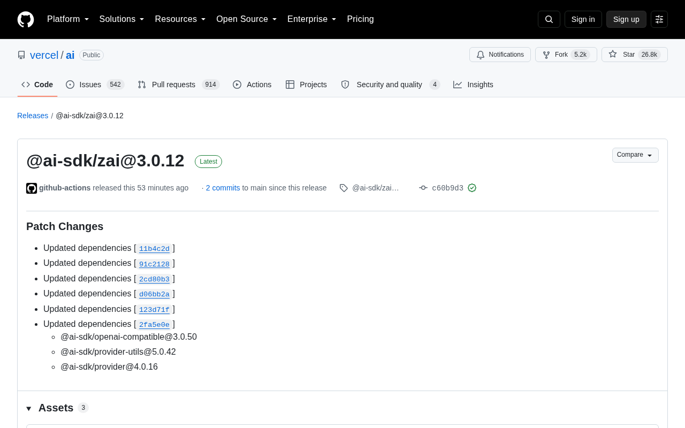Expand the Open Source menu

point(247,19)
